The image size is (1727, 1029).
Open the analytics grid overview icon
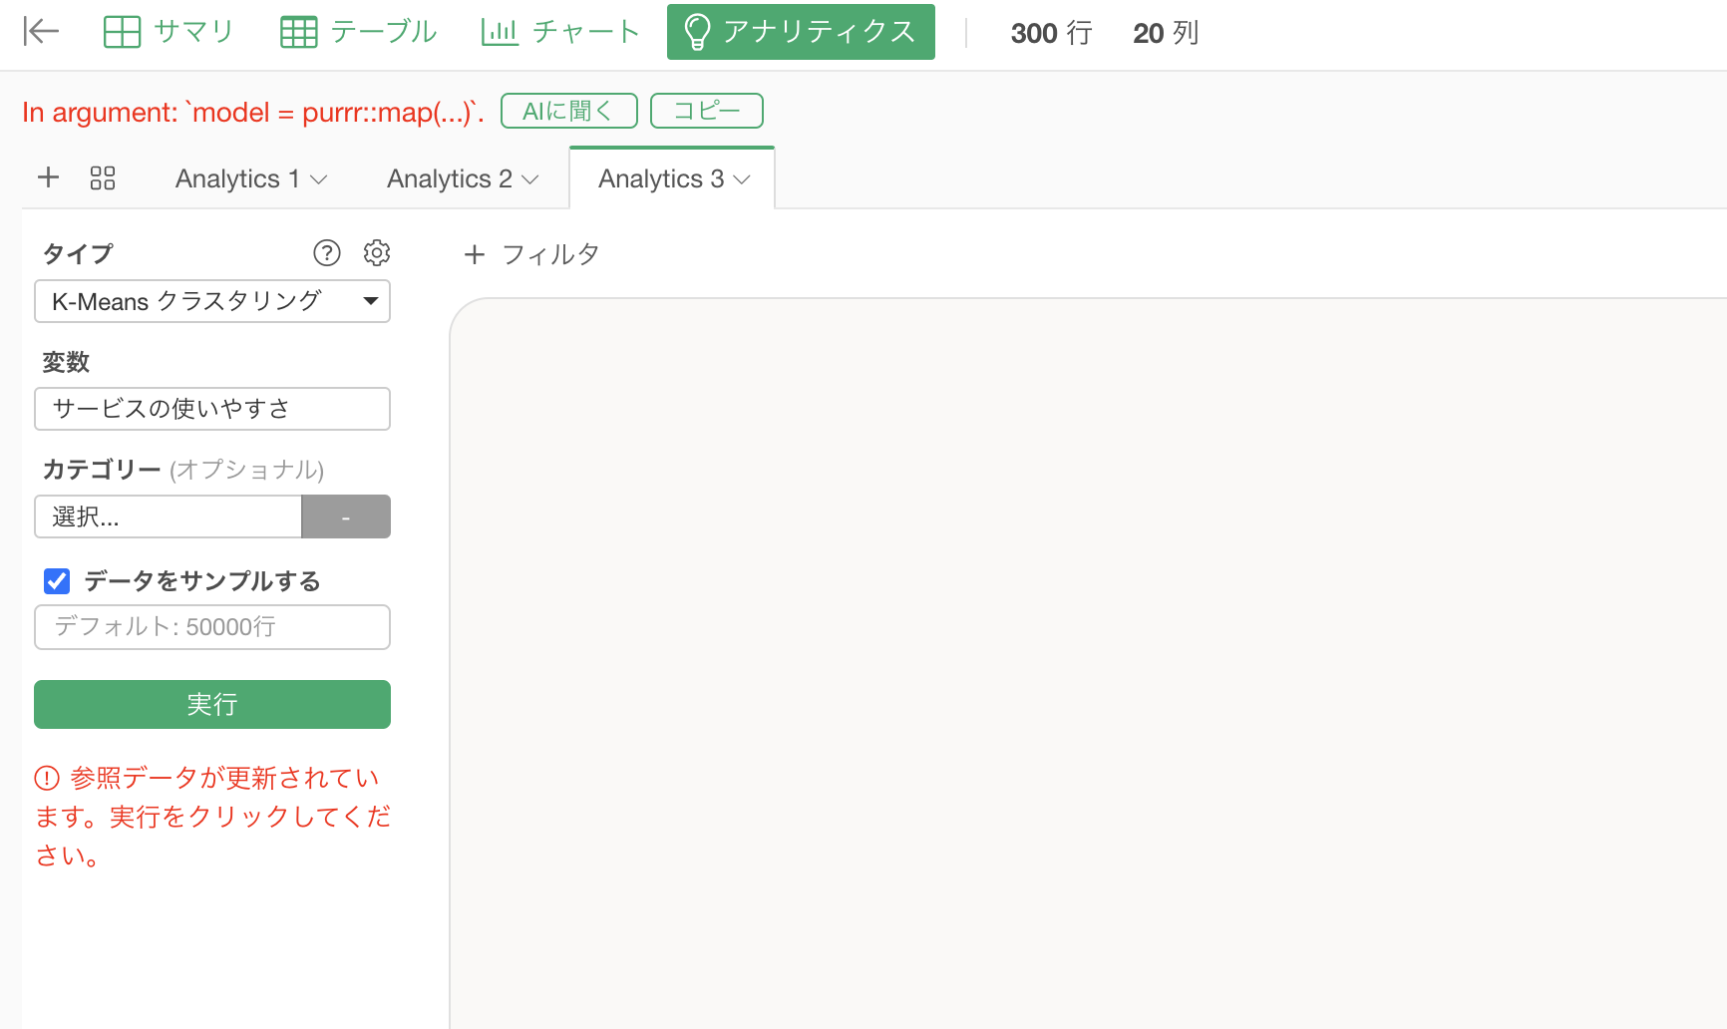[x=103, y=178]
